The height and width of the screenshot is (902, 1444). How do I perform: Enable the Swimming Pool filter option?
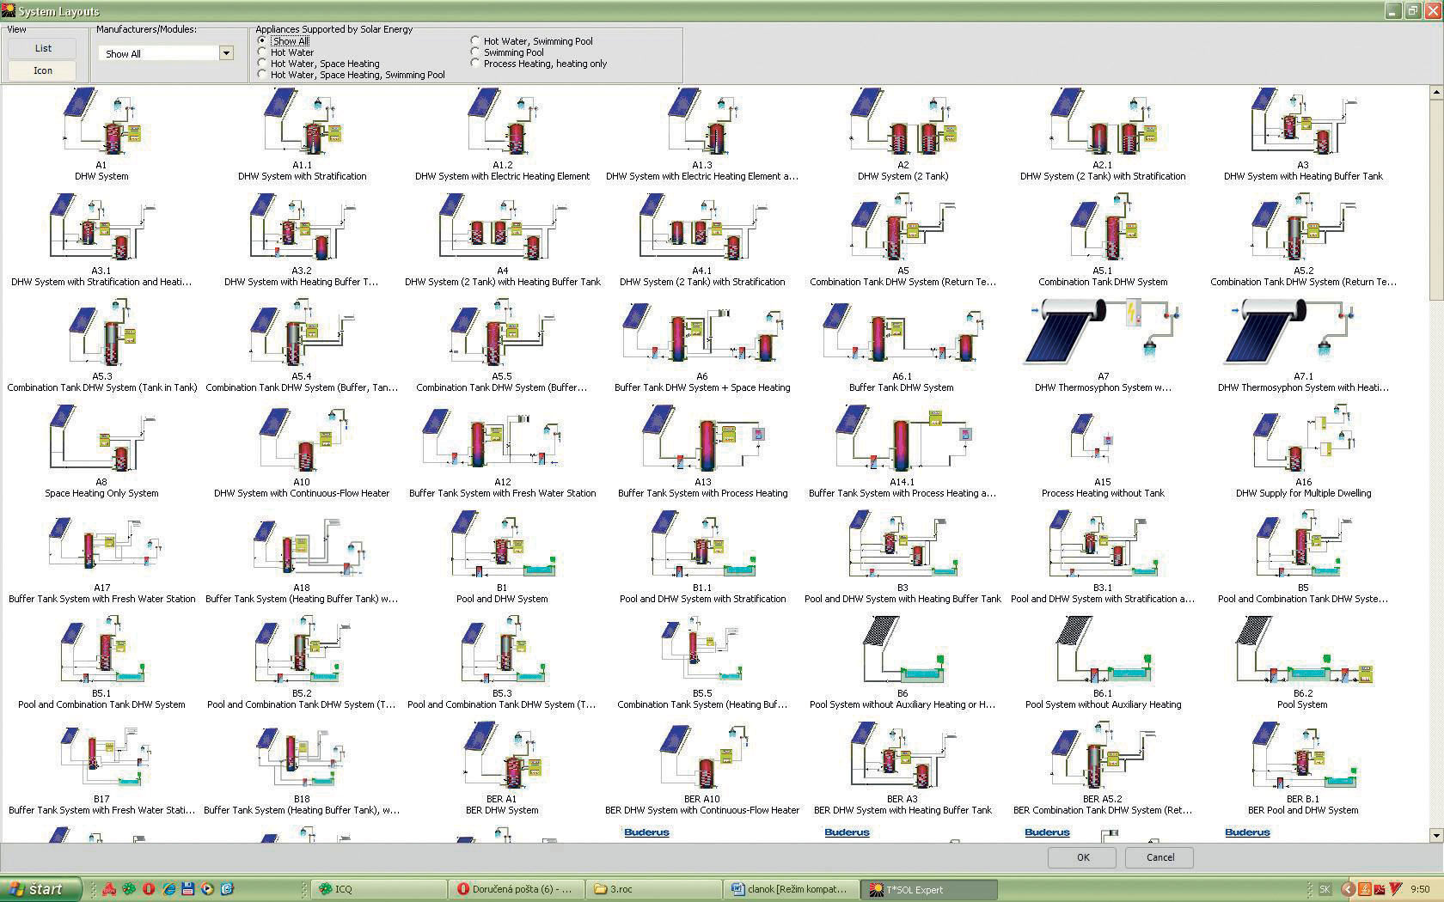tap(475, 52)
